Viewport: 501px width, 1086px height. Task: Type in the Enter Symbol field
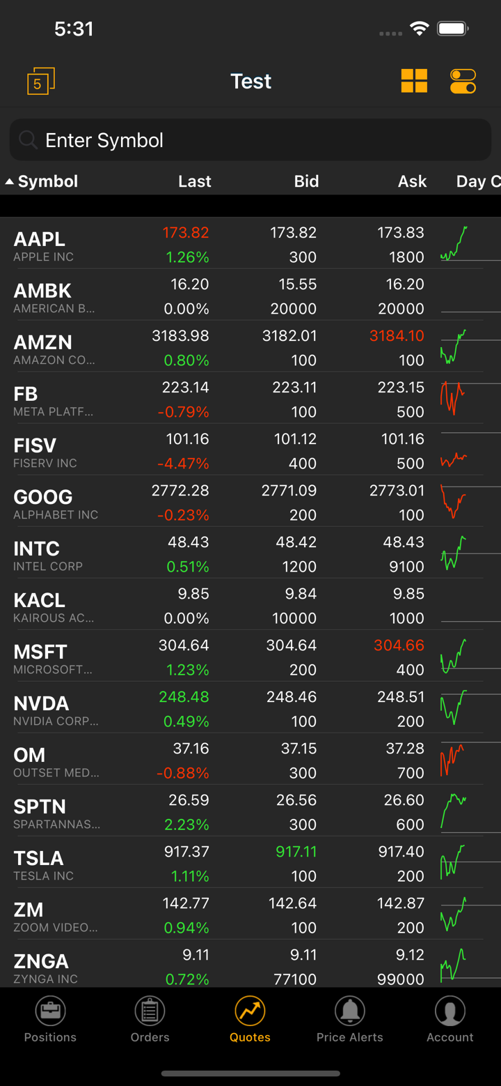pyautogui.click(x=250, y=140)
